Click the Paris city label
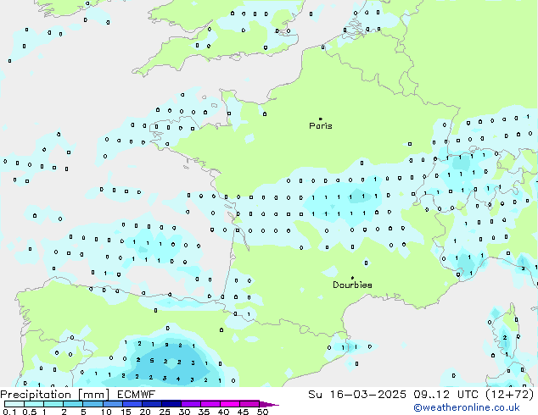Screen dimensions: 538x415 [321, 126]
